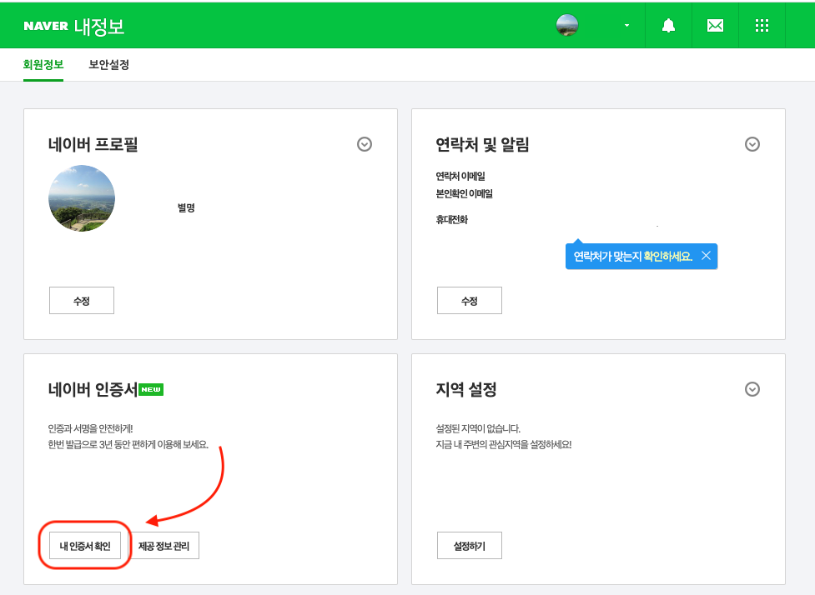Click the 내 인증서 확인 button
The height and width of the screenshot is (595, 815).
85,545
